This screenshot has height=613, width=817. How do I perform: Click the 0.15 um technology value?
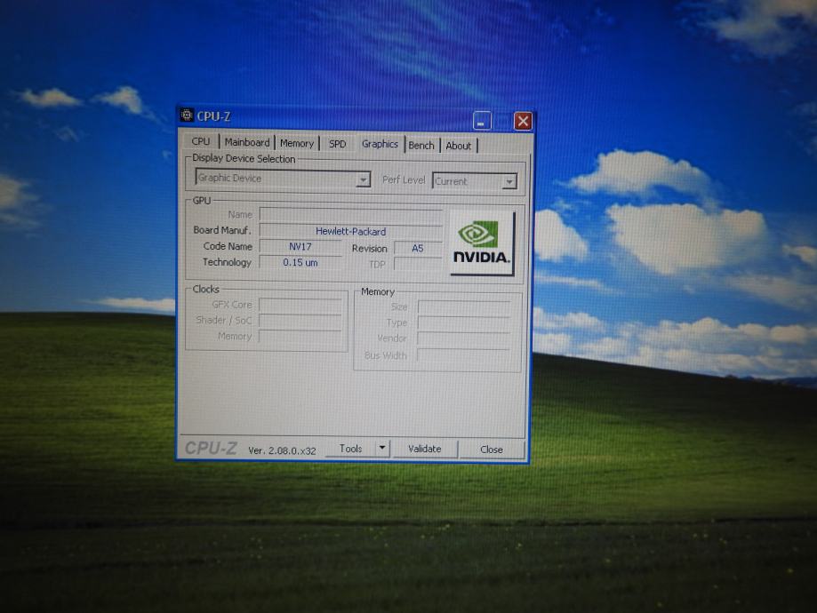(300, 262)
